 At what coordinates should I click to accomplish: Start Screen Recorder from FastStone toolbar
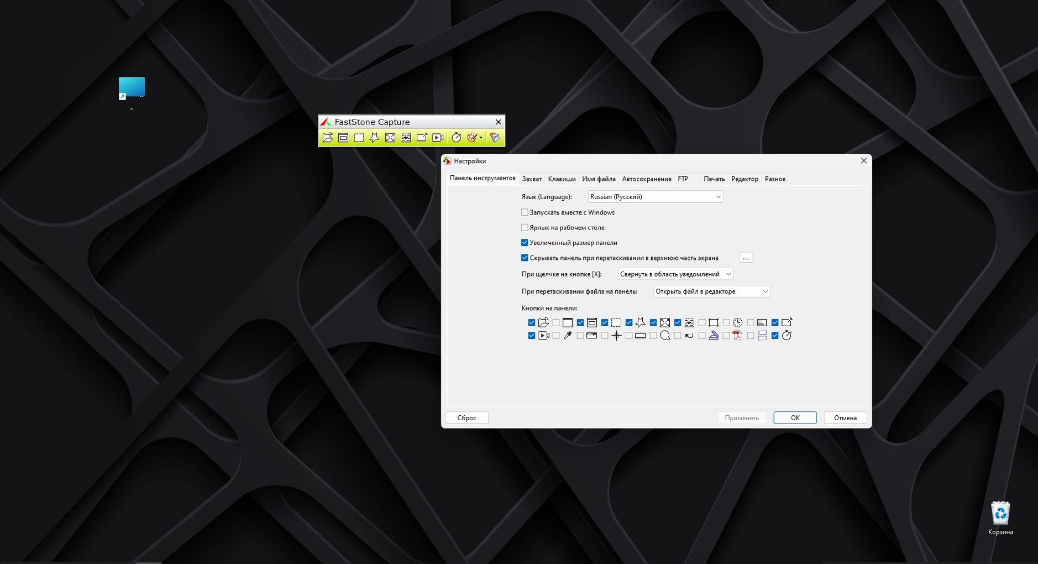pyautogui.click(x=438, y=138)
